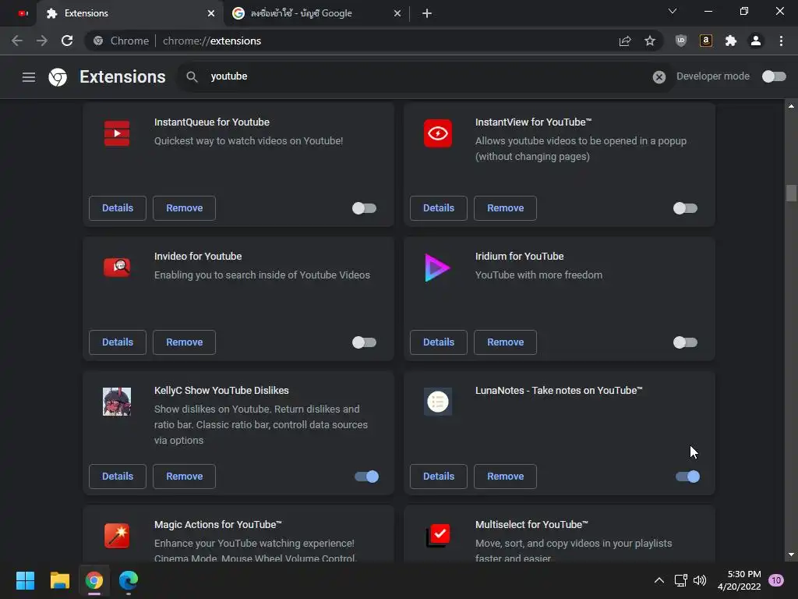This screenshot has width=798, height=599.
Task: Enable Developer mode toggle
Action: pos(774,76)
